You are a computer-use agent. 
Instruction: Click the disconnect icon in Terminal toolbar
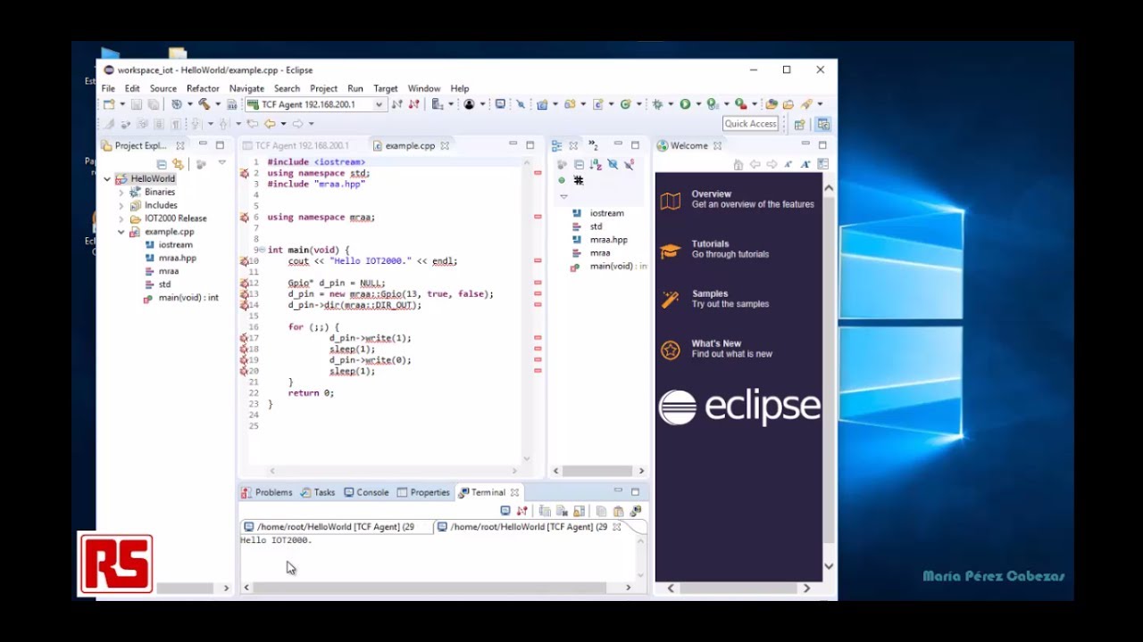(522, 511)
